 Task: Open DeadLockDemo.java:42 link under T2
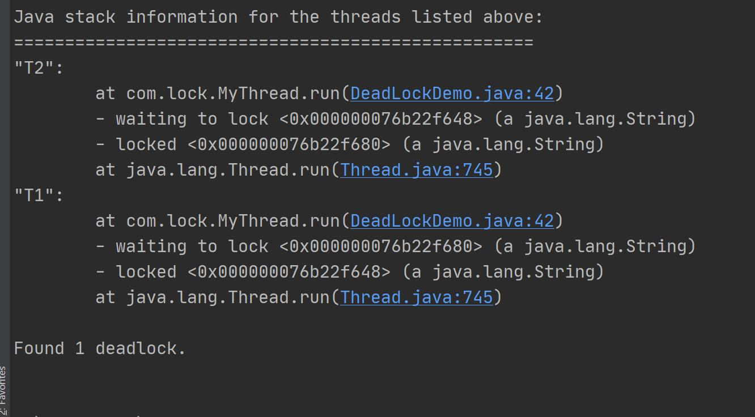(452, 93)
